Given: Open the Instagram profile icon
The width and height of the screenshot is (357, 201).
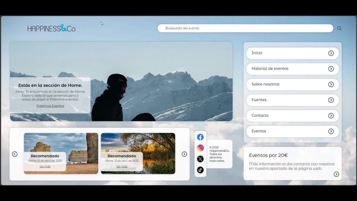Looking at the screenshot, I should click(x=200, y=148).
